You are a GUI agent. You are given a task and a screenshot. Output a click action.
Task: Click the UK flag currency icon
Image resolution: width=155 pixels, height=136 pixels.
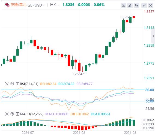pyautogui.click(x=7, y=5)
